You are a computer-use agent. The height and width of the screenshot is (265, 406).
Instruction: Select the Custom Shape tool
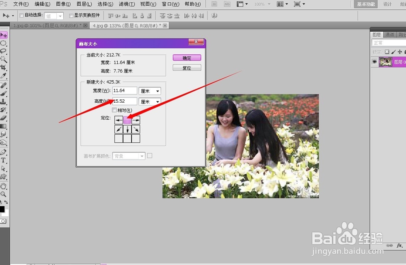(x=3, y=177)
